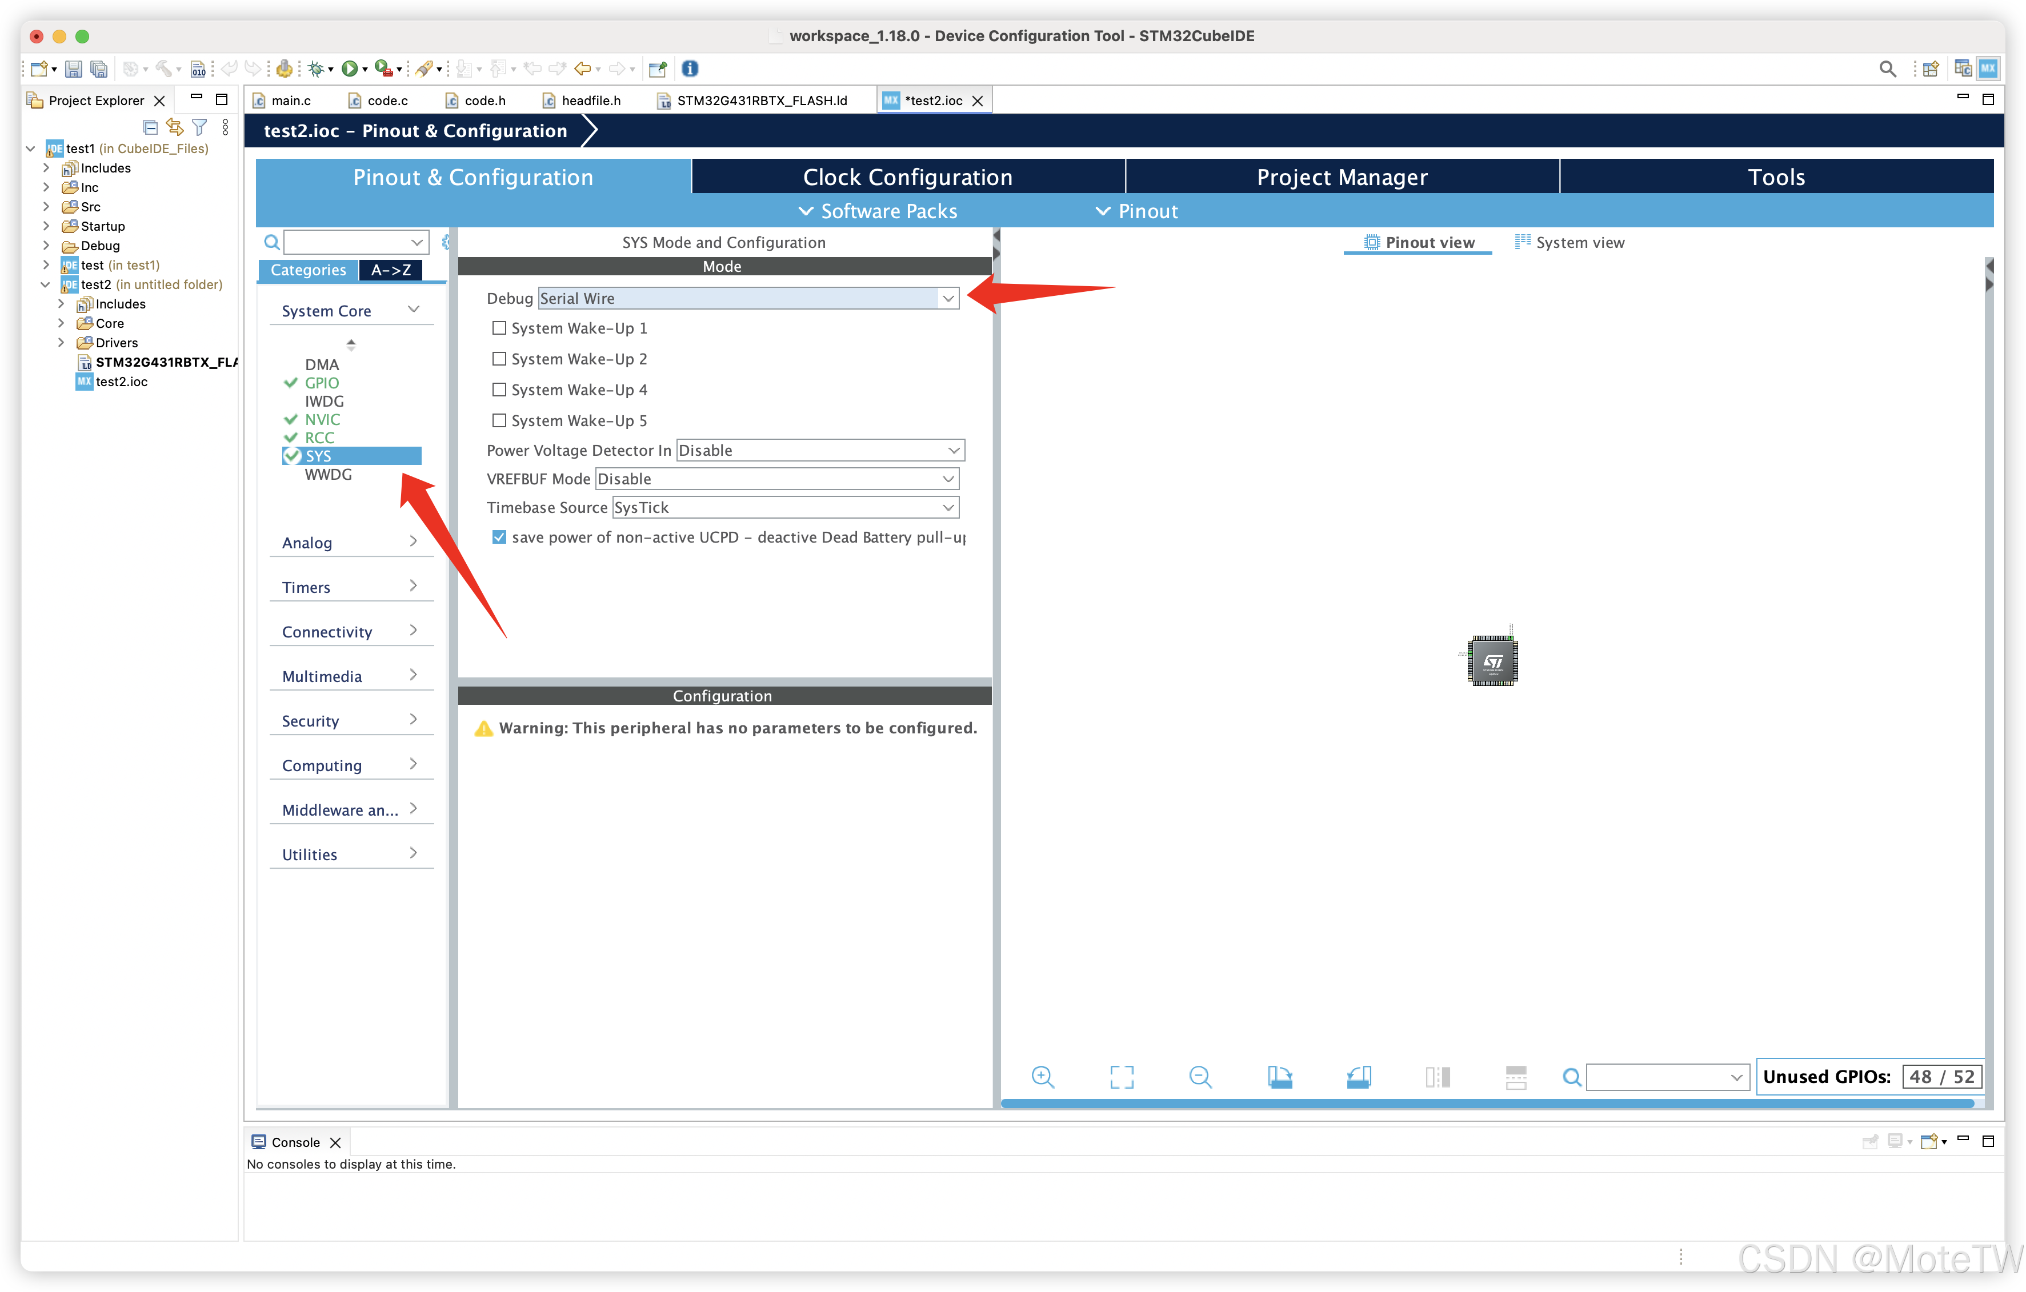The height and width of the screenshot is (1292, 2026).
Task: Click the Debug bug icon in toolbar
Action: coord(315,69)
